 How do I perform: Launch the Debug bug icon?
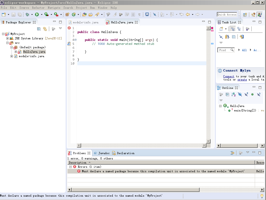(x=27, y=14)
